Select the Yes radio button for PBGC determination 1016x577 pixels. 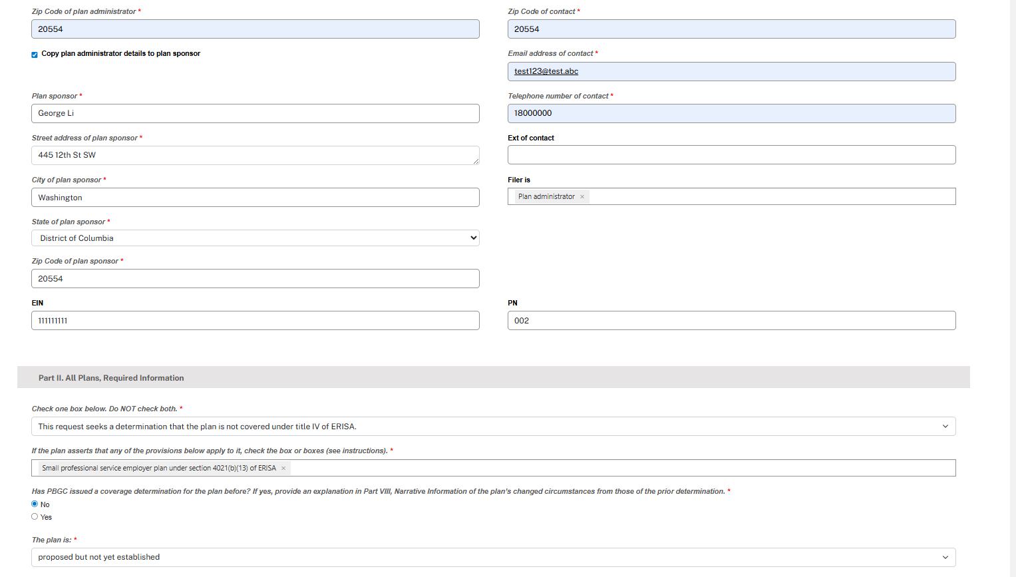click(x=35, y=517)
